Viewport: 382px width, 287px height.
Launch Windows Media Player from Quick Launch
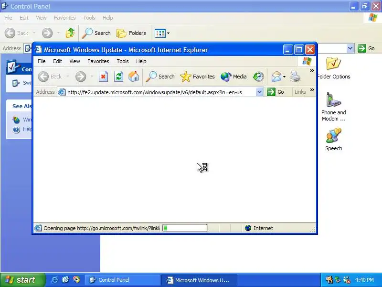(76, 280)
